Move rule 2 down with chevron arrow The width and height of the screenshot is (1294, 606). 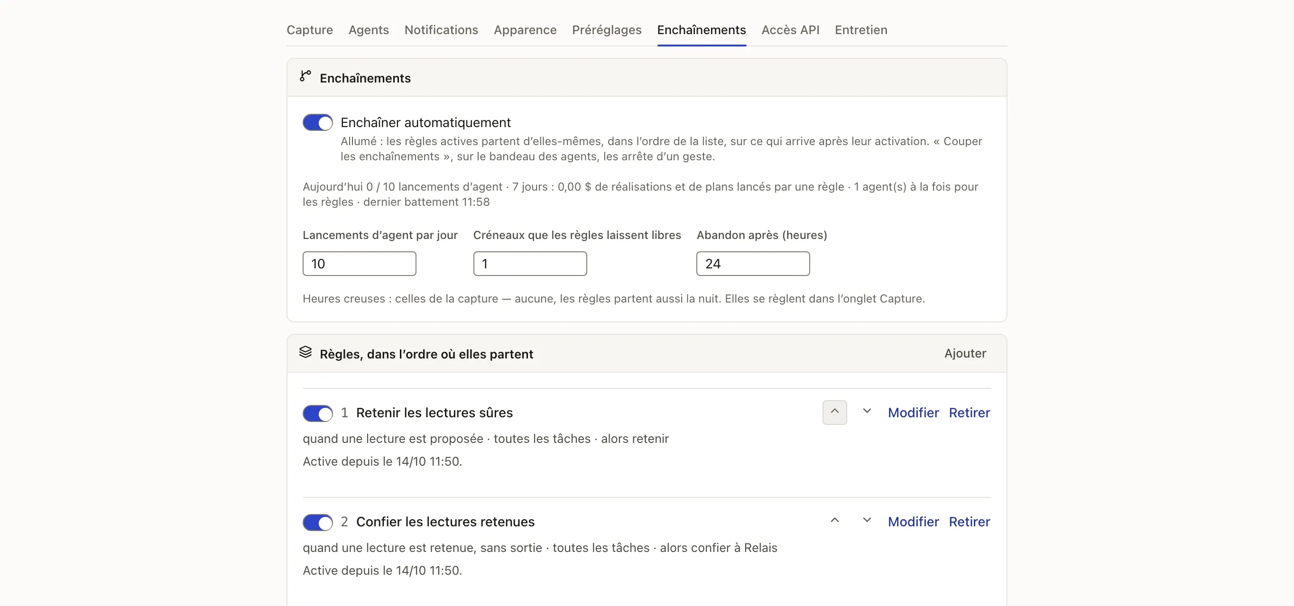(x=867, y=521)
